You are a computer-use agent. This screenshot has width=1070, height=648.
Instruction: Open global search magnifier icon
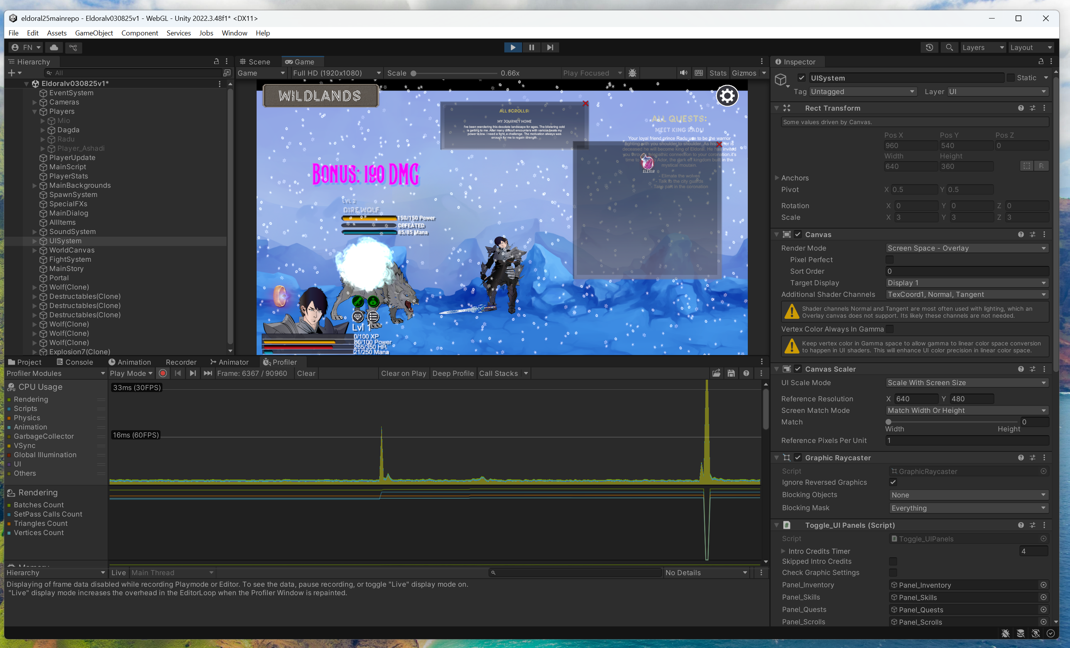(949, 47)
